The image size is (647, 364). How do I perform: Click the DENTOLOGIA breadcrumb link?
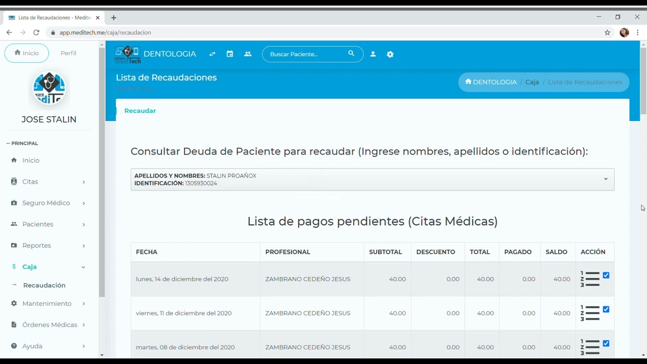[491, 82]
